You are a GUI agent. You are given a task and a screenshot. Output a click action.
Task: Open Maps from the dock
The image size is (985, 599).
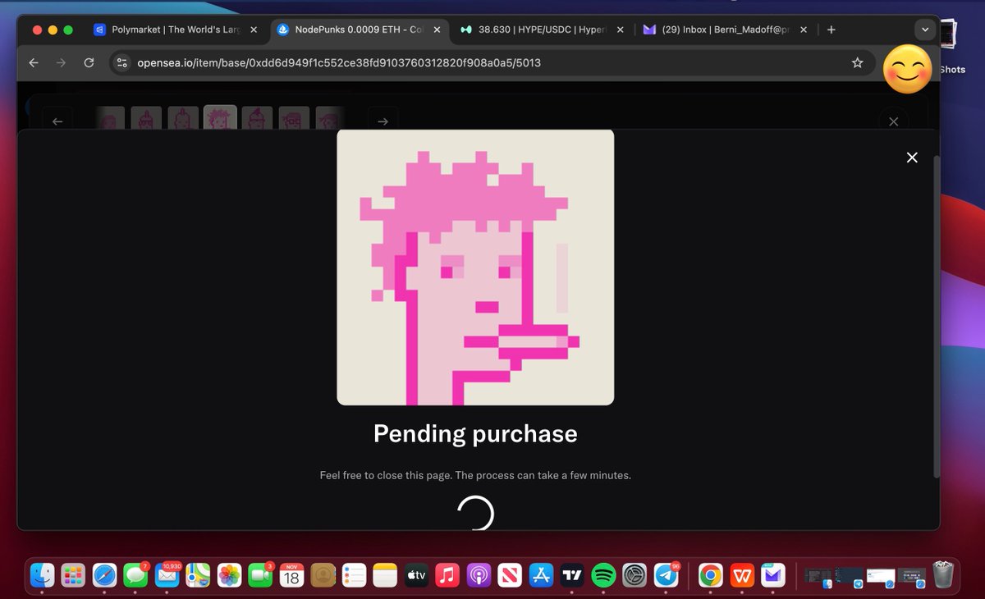pos(198,576)
